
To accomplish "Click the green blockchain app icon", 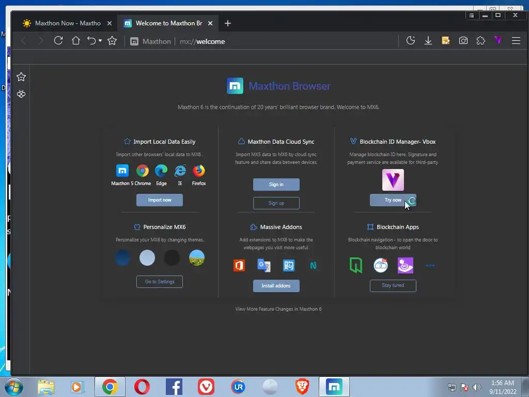I will coord(356,265).
